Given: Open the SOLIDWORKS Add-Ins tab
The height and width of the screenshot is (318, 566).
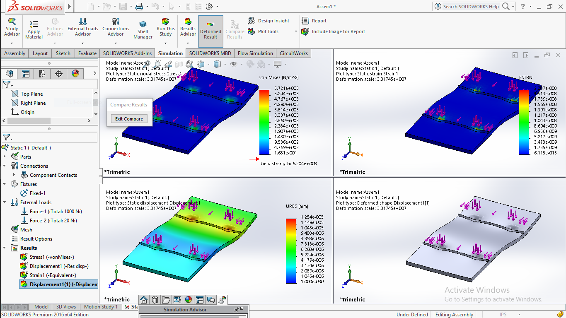Looking at the screenshot, I should coord(128,53).
